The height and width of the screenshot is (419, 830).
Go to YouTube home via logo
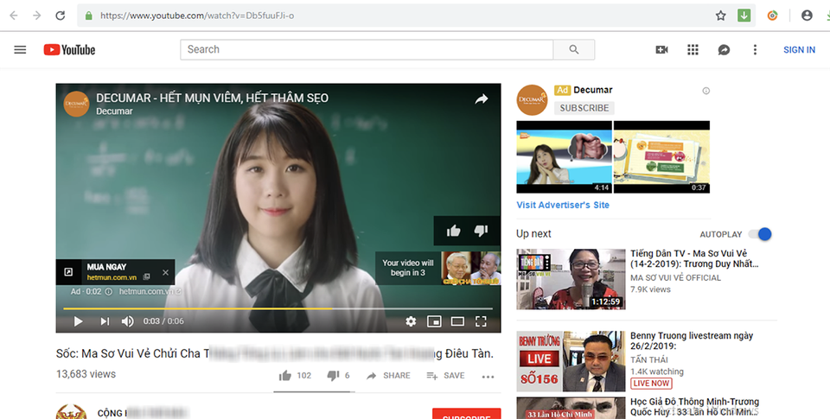pos(69,50)
